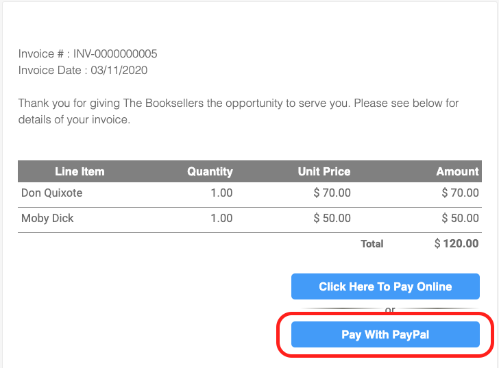The image size is (499, 368).
Task: Click the thank-you message paragraph
Action: (x=238, y=112)
